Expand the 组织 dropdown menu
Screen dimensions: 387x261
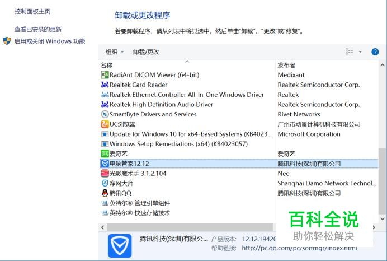(114, 52)
